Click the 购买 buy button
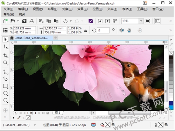175x131 pixels. click(x=22, y=14)
